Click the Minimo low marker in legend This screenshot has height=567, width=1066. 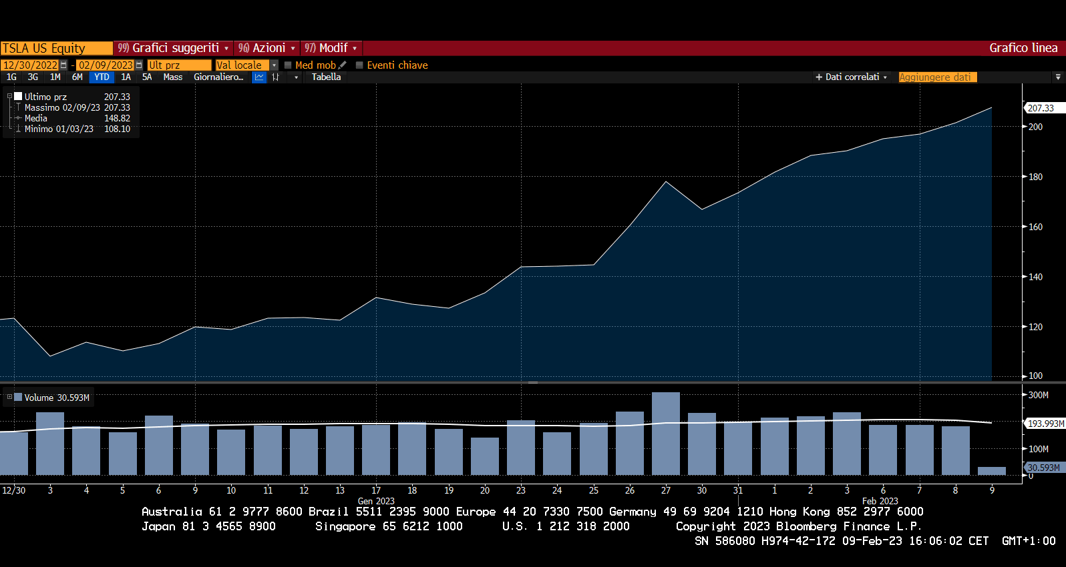pyautogui.click(x=18, y=129)
